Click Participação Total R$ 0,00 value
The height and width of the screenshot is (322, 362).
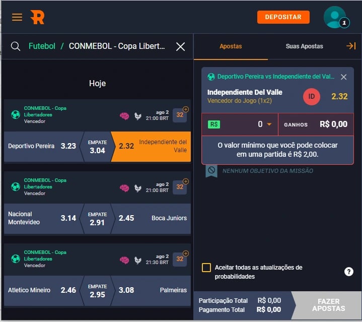click(269, 300)
